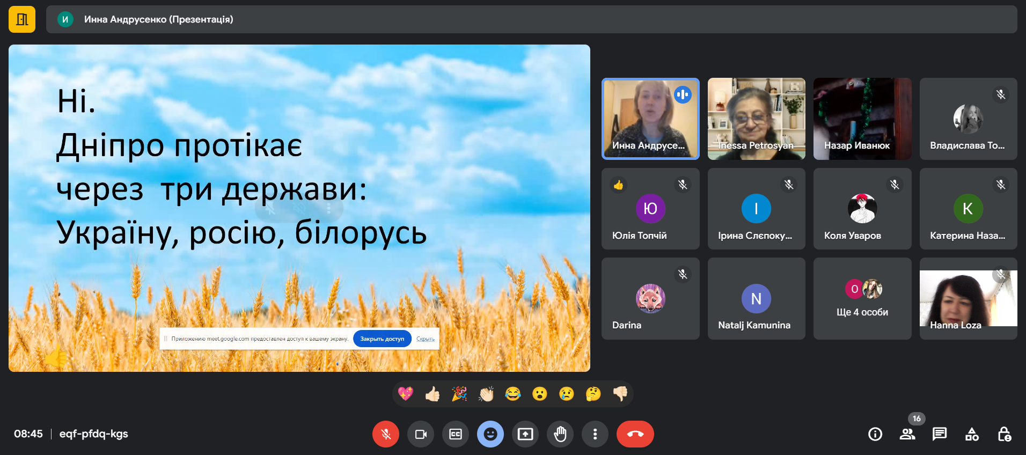Send the sparkling heart reaction
This screenshot has width=1026, height=455.
click(x=406, y=394)
